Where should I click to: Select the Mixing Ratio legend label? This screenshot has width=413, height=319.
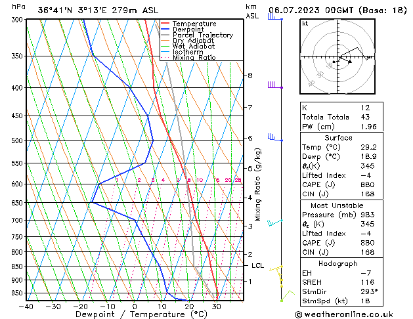click(194, 57)
